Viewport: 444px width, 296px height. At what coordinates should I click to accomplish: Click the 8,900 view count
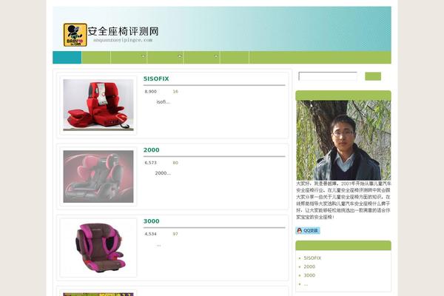tap(151, 92)
